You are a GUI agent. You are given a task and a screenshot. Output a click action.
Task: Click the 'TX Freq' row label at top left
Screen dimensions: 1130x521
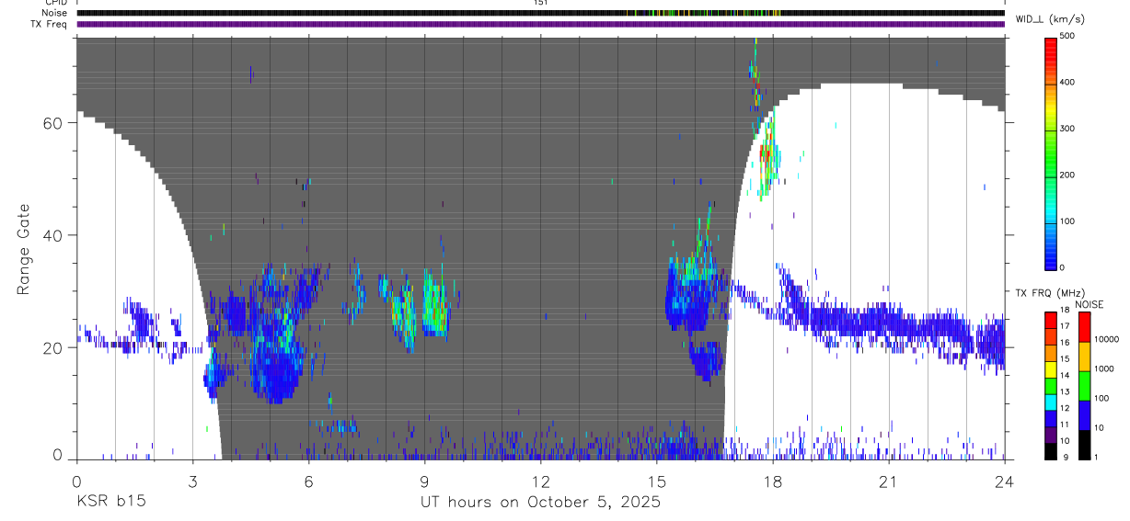click(x=49, y=24)
